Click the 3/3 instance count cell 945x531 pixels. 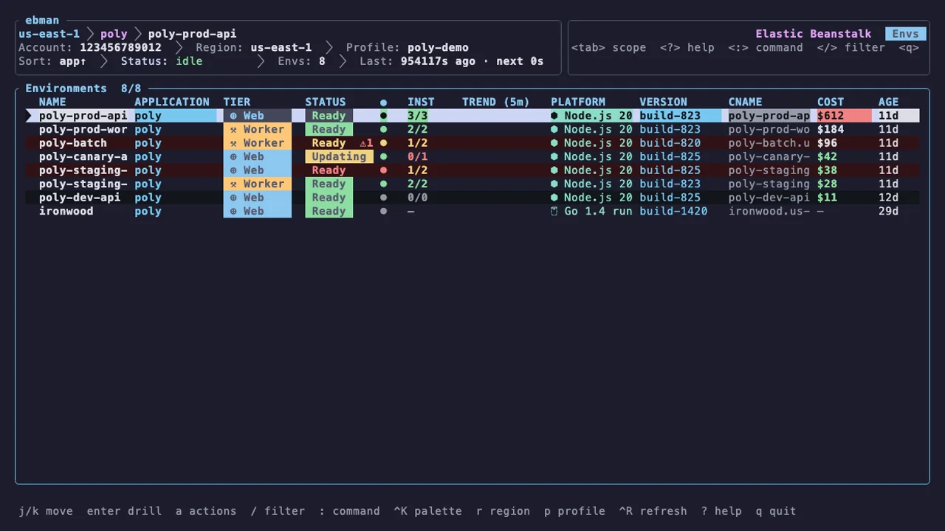click(418, 116)
